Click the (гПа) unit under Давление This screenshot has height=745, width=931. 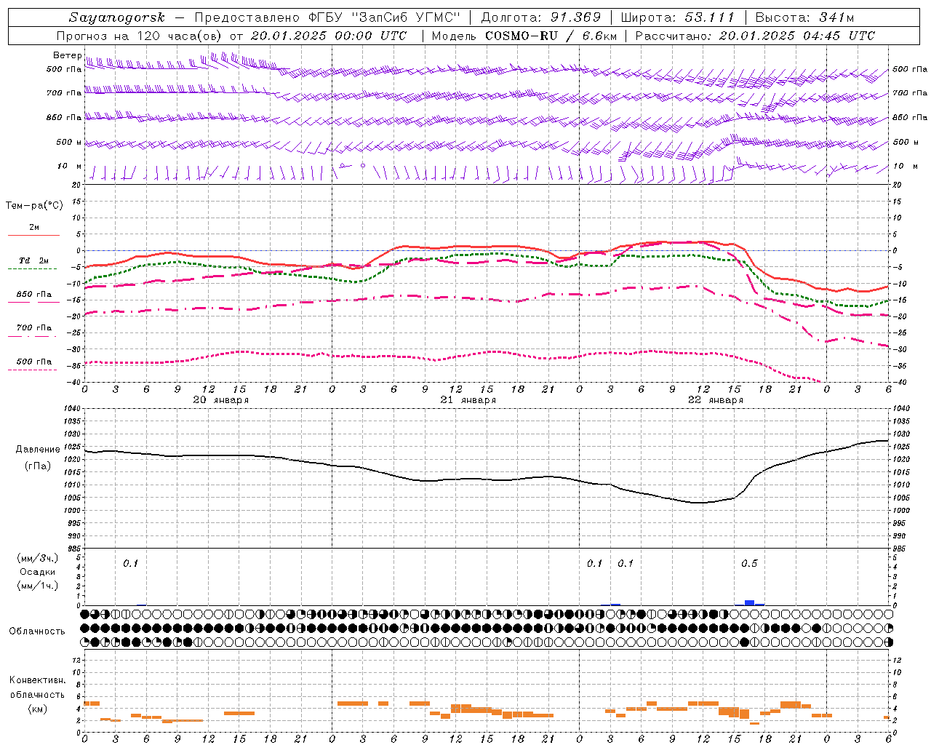point(38,466)
